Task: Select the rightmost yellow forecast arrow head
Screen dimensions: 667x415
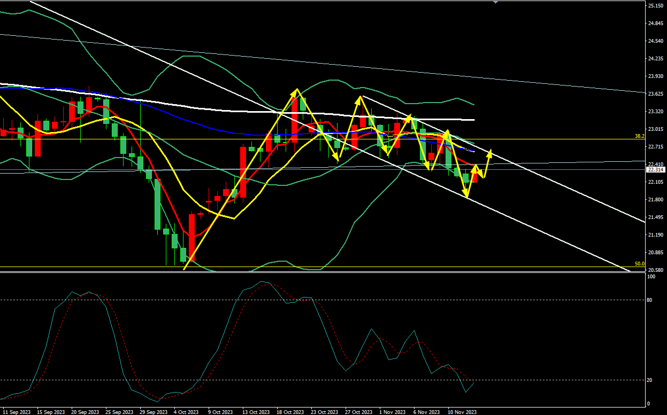Action: coord(490,153)
